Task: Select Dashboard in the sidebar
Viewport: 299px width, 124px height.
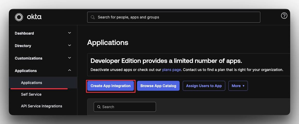Action: (24, 33)
